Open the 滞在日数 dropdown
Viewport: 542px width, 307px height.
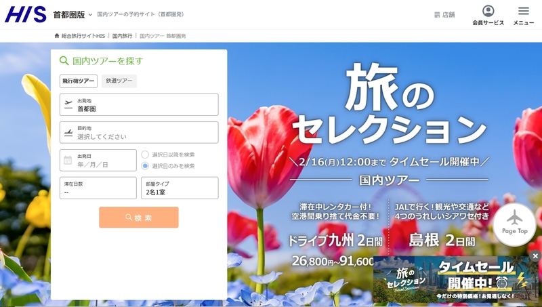(x=98, y=188)
